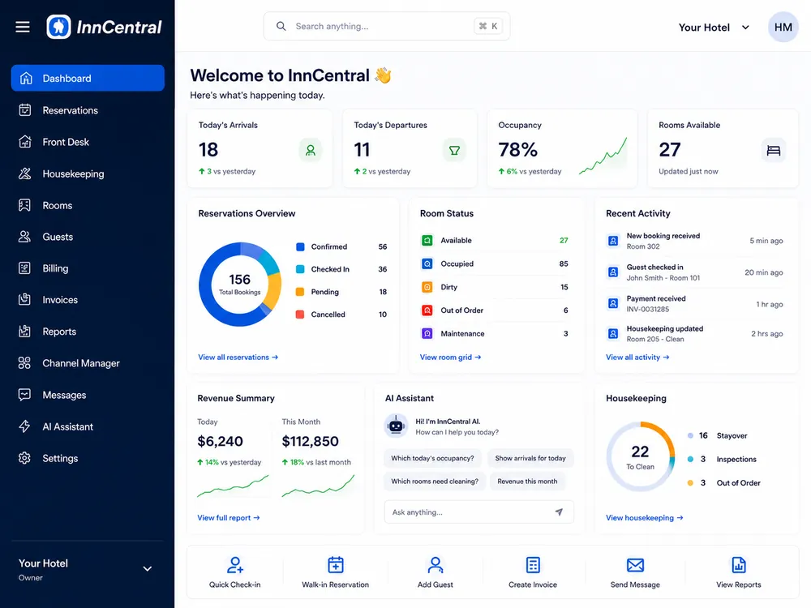
Task: Click the Dirty row showing 15
Action: pos(495,287)
